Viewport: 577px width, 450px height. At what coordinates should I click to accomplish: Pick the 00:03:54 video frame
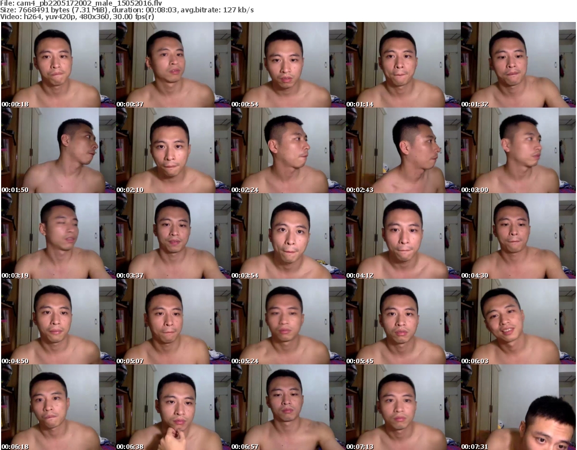click(288, 236)
